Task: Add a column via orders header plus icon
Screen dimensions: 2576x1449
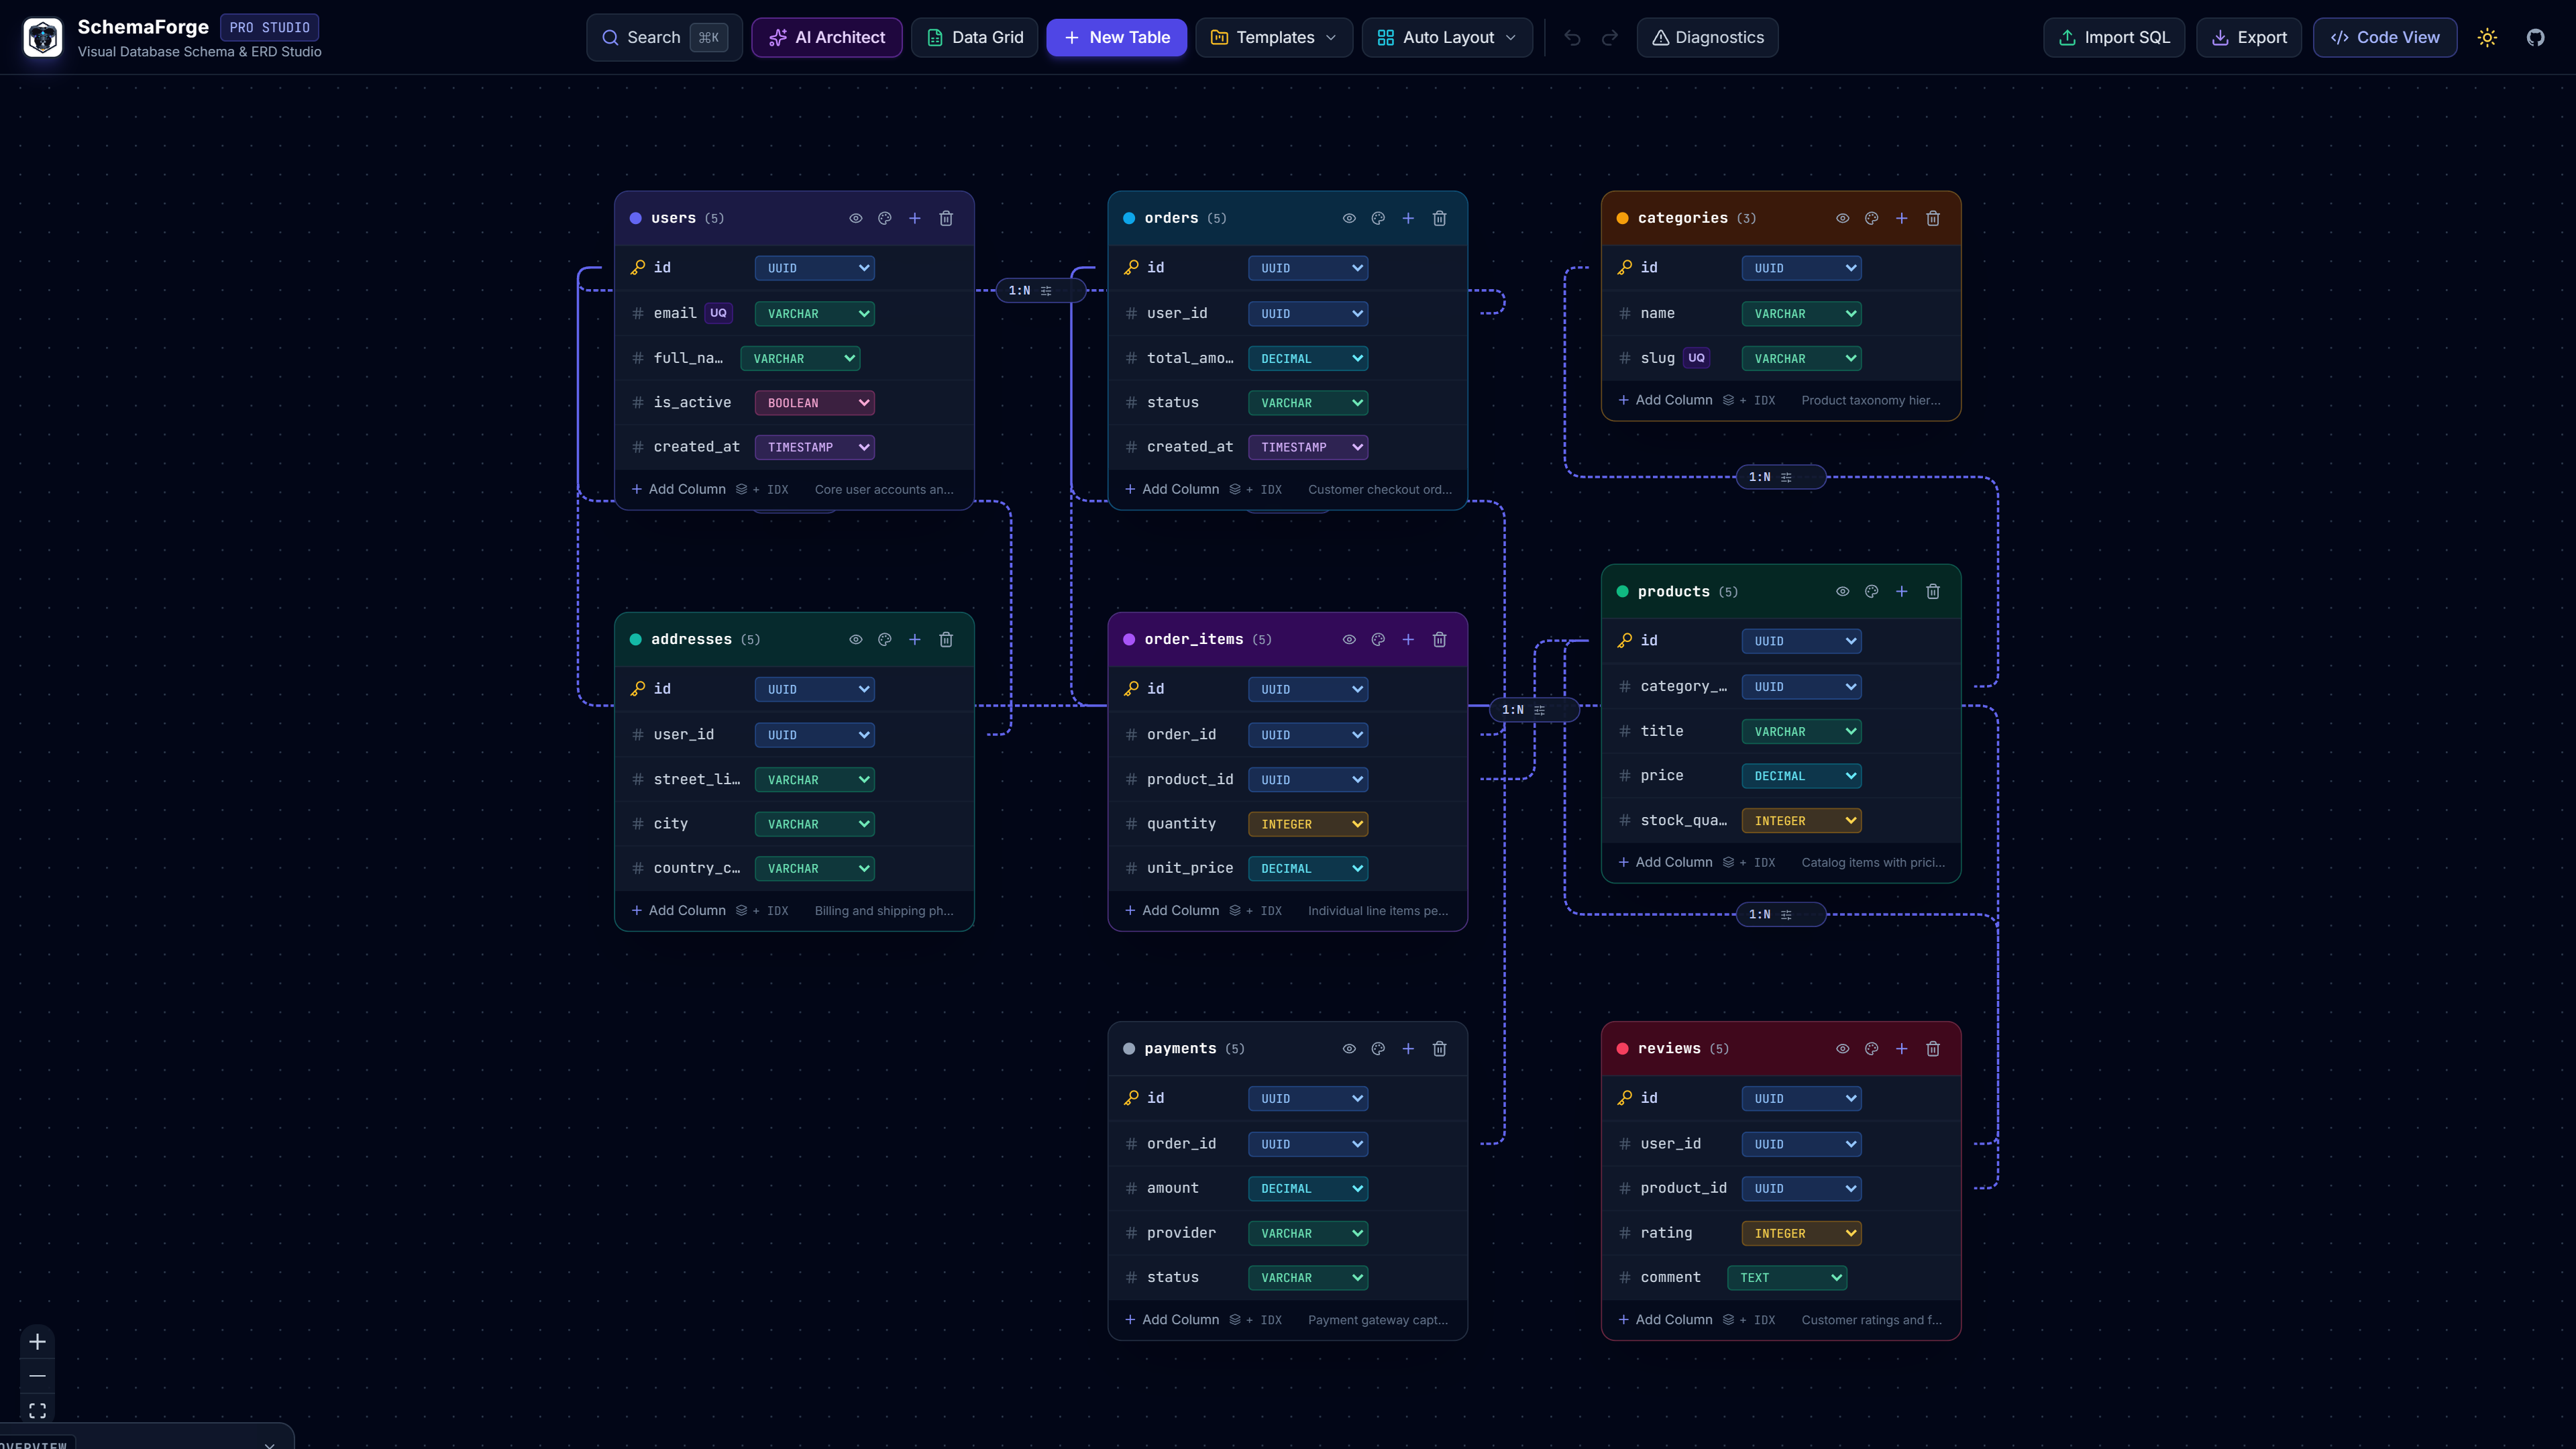Action: tap(1408, 218)
